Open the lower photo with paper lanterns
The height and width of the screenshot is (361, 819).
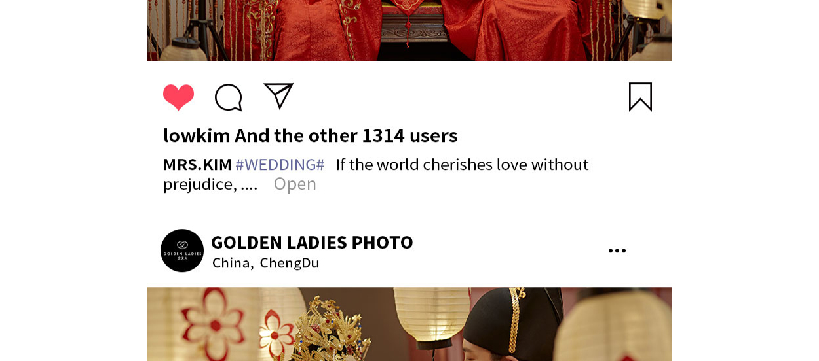tap(409, 324)
